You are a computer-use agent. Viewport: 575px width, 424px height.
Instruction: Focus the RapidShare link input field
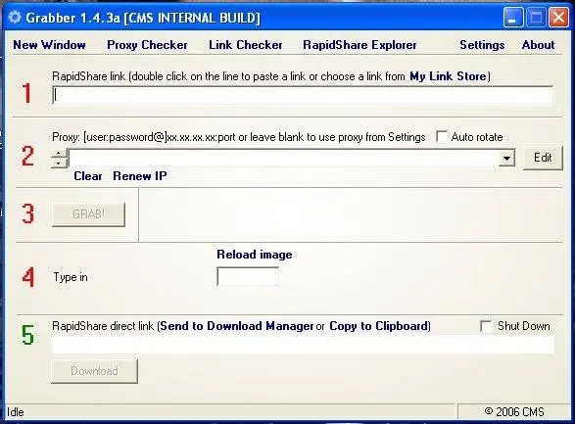click(303, 96)
